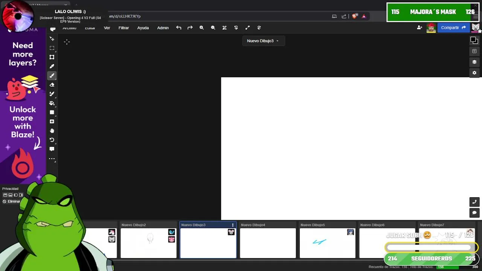The height and width of the screenshot is (271, 482).
Task: Click the add/plus box tool
Action: (52, 122)
